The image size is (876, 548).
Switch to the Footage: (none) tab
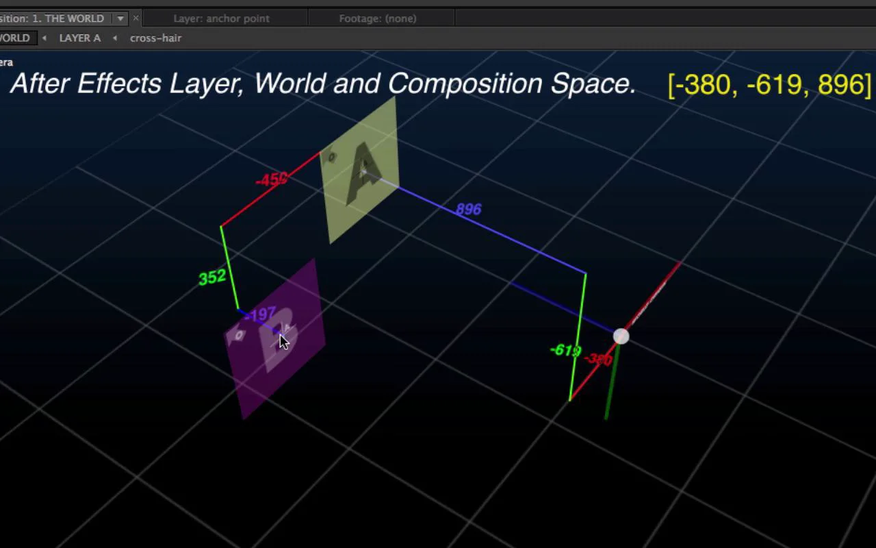coord(378,18)
